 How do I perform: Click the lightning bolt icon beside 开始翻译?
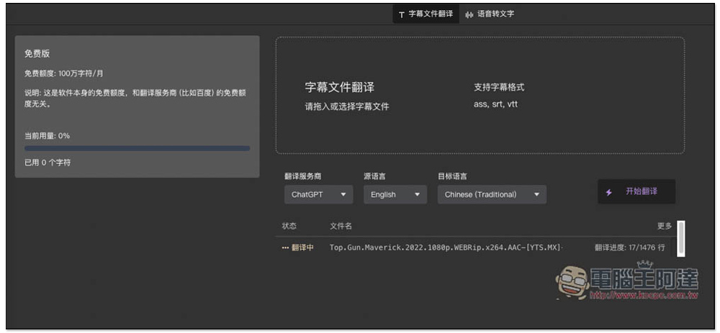point(609,192)
